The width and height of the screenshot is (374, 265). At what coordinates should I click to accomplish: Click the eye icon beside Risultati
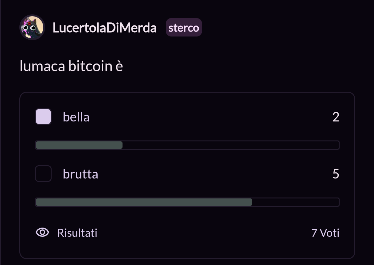(42, 232)
